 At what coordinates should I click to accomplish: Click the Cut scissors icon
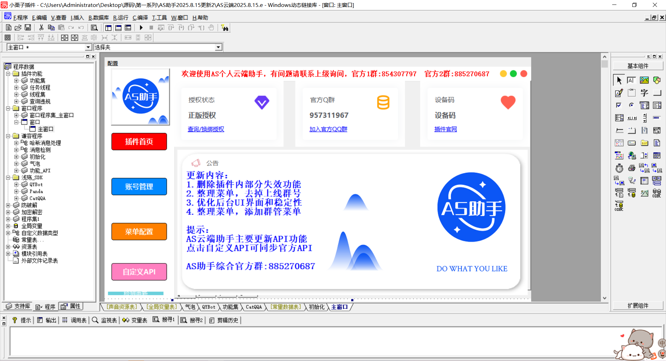(x=41, y=28)
